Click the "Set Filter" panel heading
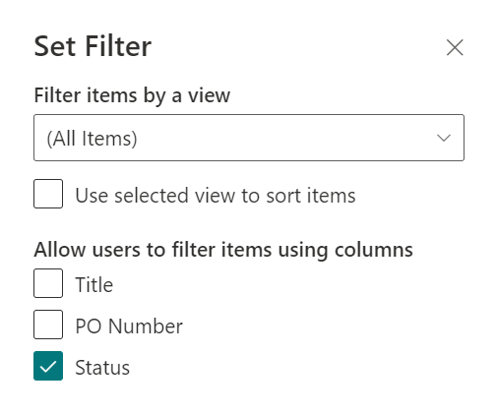Image resolution: width=496 pixels, height=414 pixels. [93, 46]
